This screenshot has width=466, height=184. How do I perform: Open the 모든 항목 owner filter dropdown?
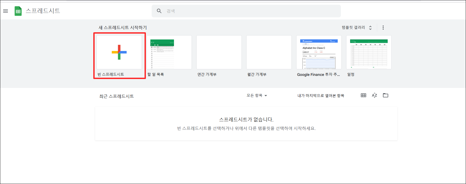(x=257, y=96)
